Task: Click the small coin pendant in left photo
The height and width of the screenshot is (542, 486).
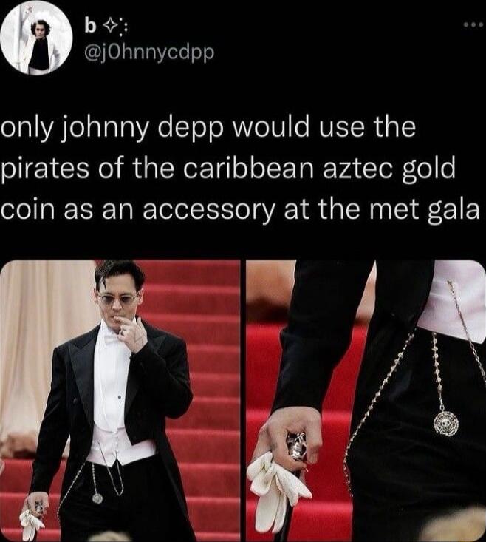Action: coord(97,498)
